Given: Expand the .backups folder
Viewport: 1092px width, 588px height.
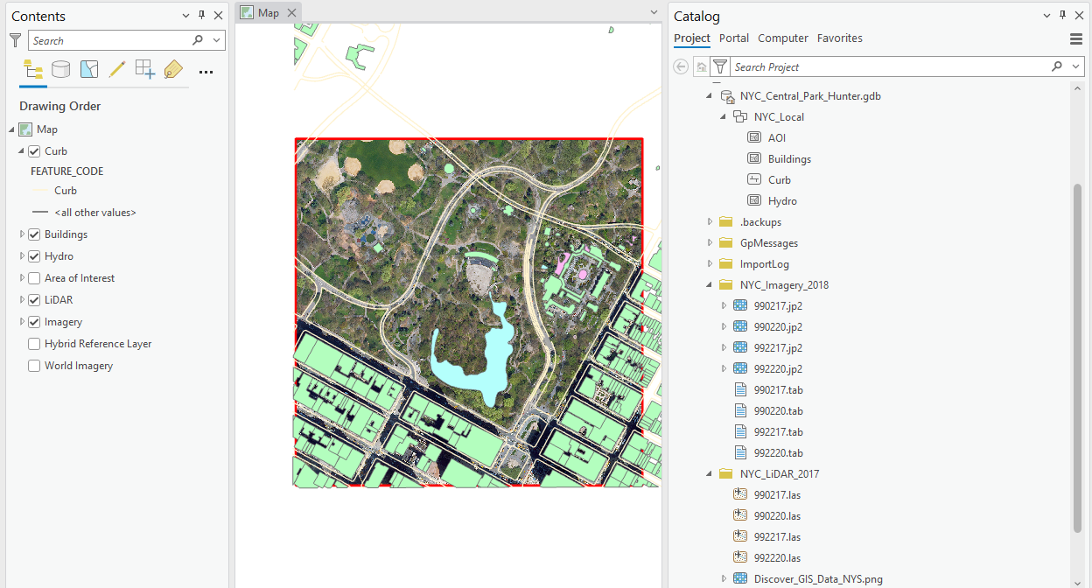Looking at the screenshot, I should click(x=710, y=222).
